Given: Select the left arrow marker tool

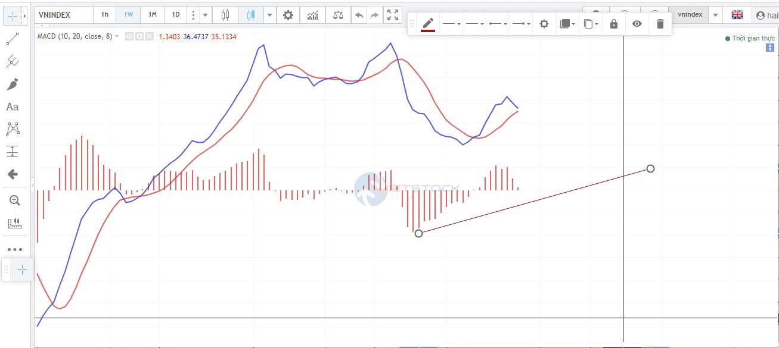Looking at the screenshot, I should pos(13,174).
